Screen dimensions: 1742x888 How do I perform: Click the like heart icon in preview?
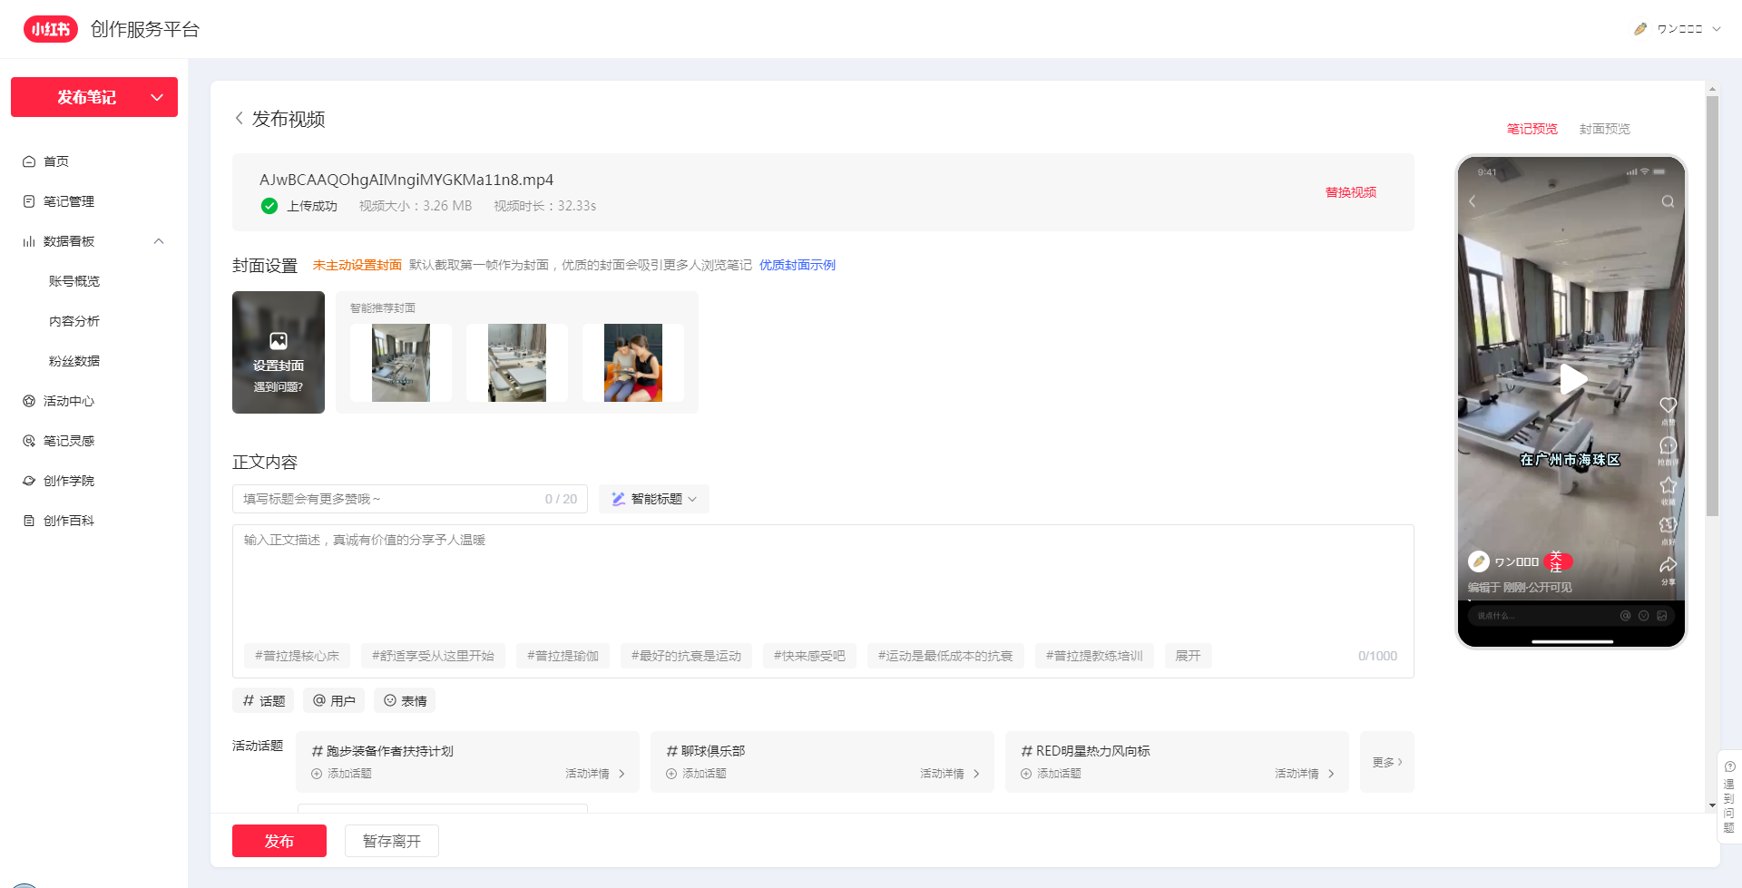1668,405
